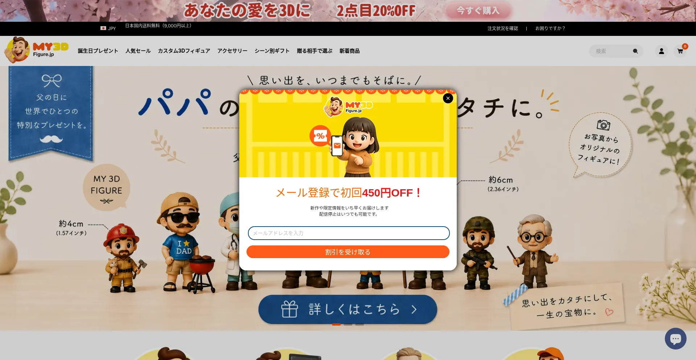Open the shopping cart icon
Image resolution: width=696 pixels, height=360 pixels.
click(x=680, y=51)
